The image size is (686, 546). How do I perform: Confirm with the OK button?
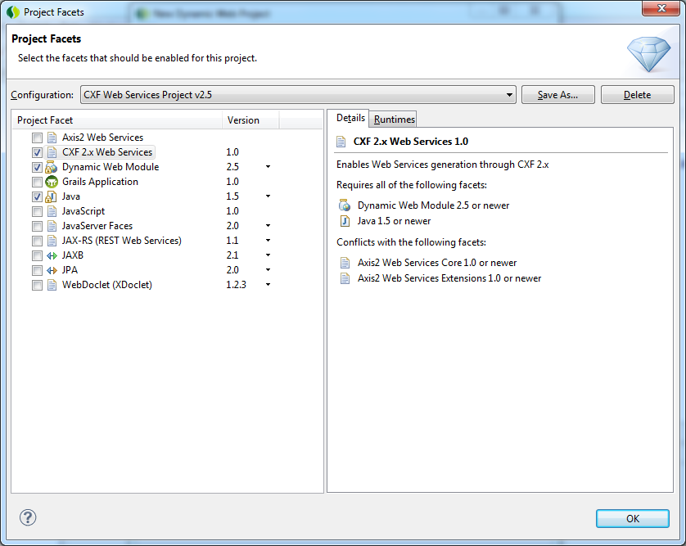[x=633, y=518]
